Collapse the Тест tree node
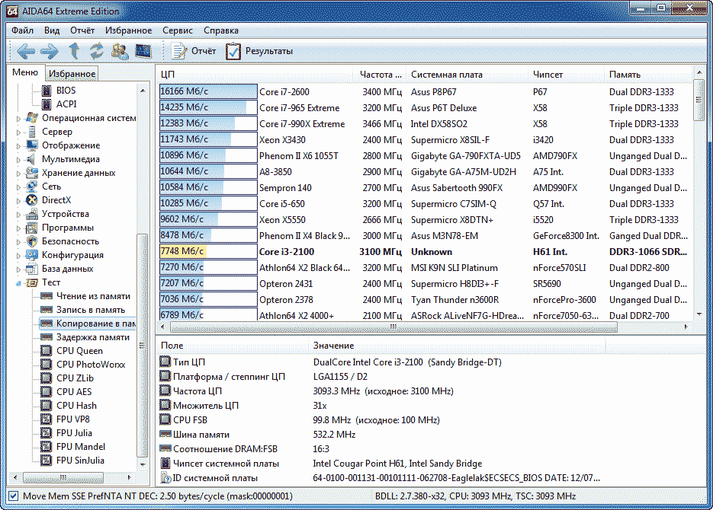Viewport: 713px width, 510px height. point(18,282)
